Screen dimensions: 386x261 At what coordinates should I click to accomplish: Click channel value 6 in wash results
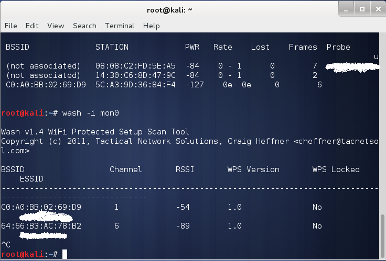click(116, 226)
